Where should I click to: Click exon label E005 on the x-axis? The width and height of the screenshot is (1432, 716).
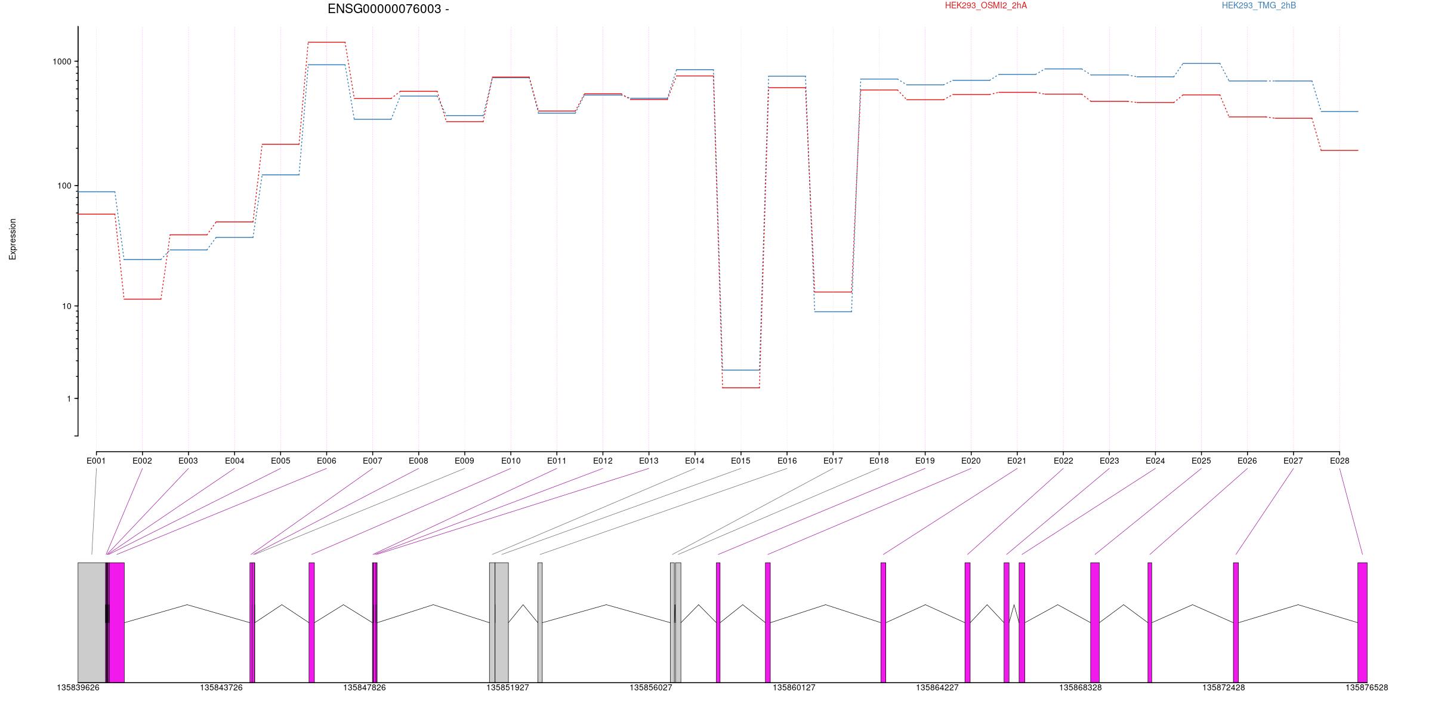280,461
